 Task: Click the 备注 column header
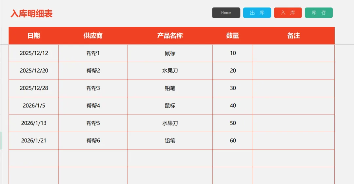tap(293, 36)
